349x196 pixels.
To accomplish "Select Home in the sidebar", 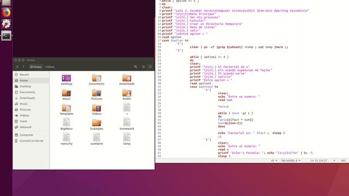I will tap(31, 81).
